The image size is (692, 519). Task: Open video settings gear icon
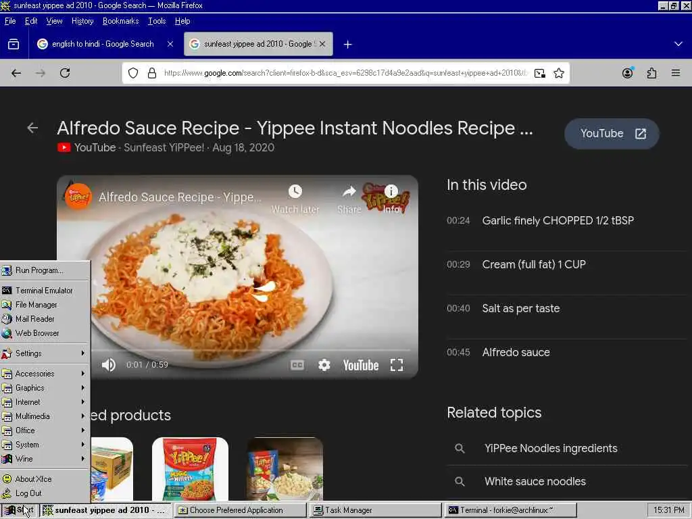tap(324, 365)
